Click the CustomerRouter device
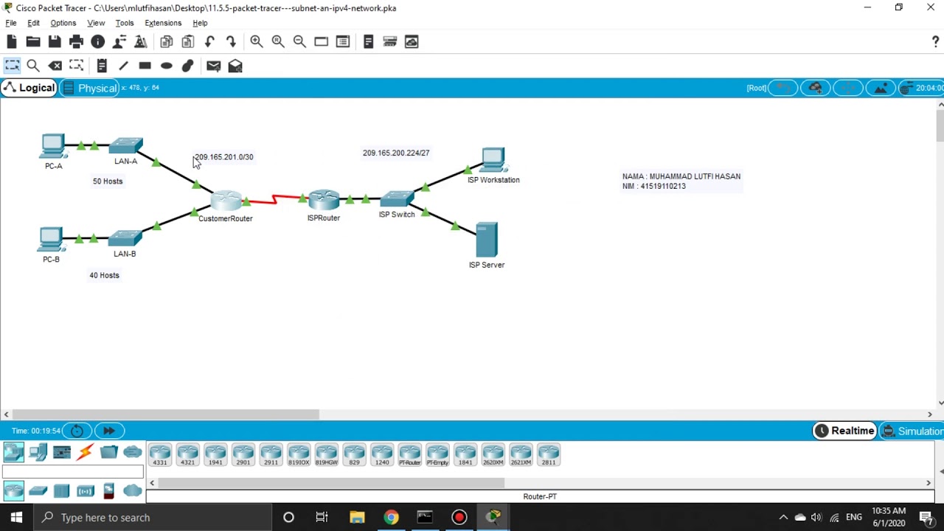Viewport: 944px width, 531px height. pyautogui.click(x=226, y=201)
